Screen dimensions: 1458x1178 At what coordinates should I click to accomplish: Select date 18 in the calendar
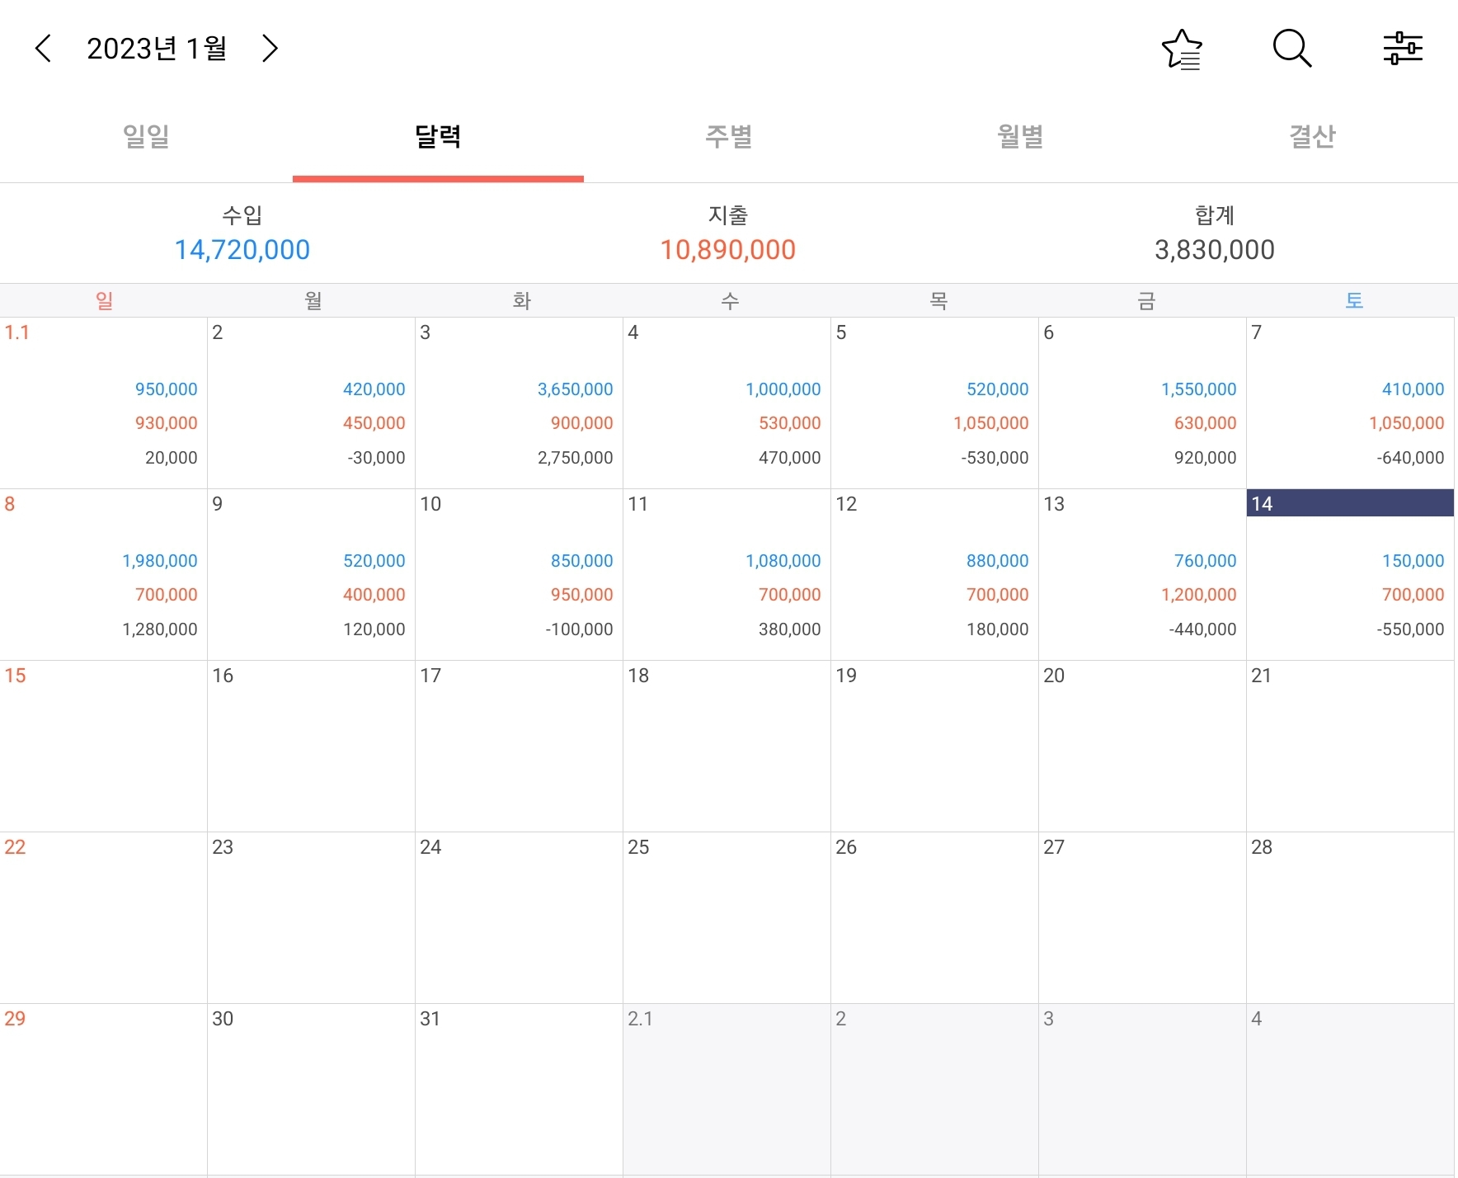pos(727,746)
